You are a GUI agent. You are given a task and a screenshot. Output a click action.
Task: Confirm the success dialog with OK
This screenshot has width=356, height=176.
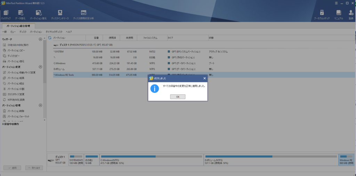click(178, 97)
